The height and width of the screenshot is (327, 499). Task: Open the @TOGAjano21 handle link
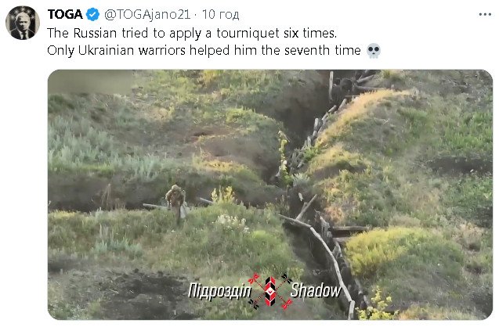pos(147,14)
